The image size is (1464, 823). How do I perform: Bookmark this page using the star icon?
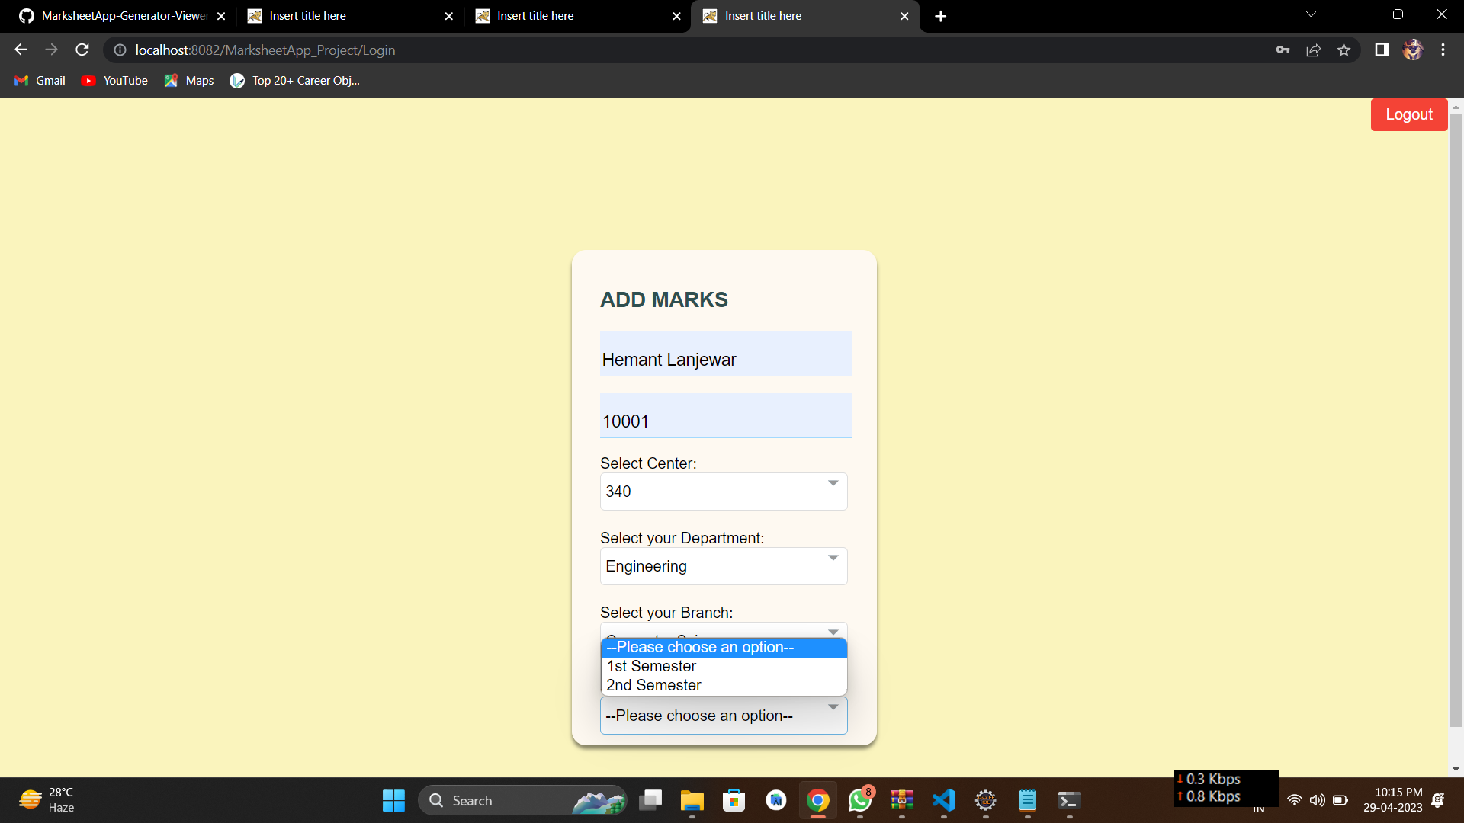1344,50
